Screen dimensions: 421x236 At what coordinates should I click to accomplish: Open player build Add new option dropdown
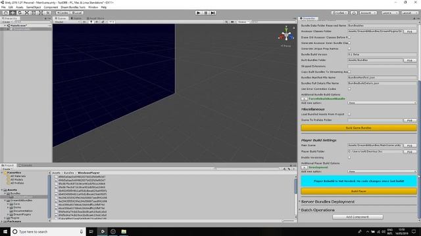(x=382, y=172)
